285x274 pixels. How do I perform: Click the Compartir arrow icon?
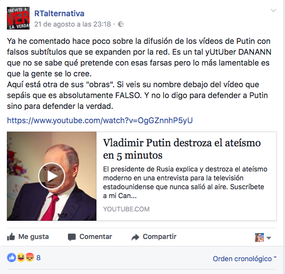135,237
